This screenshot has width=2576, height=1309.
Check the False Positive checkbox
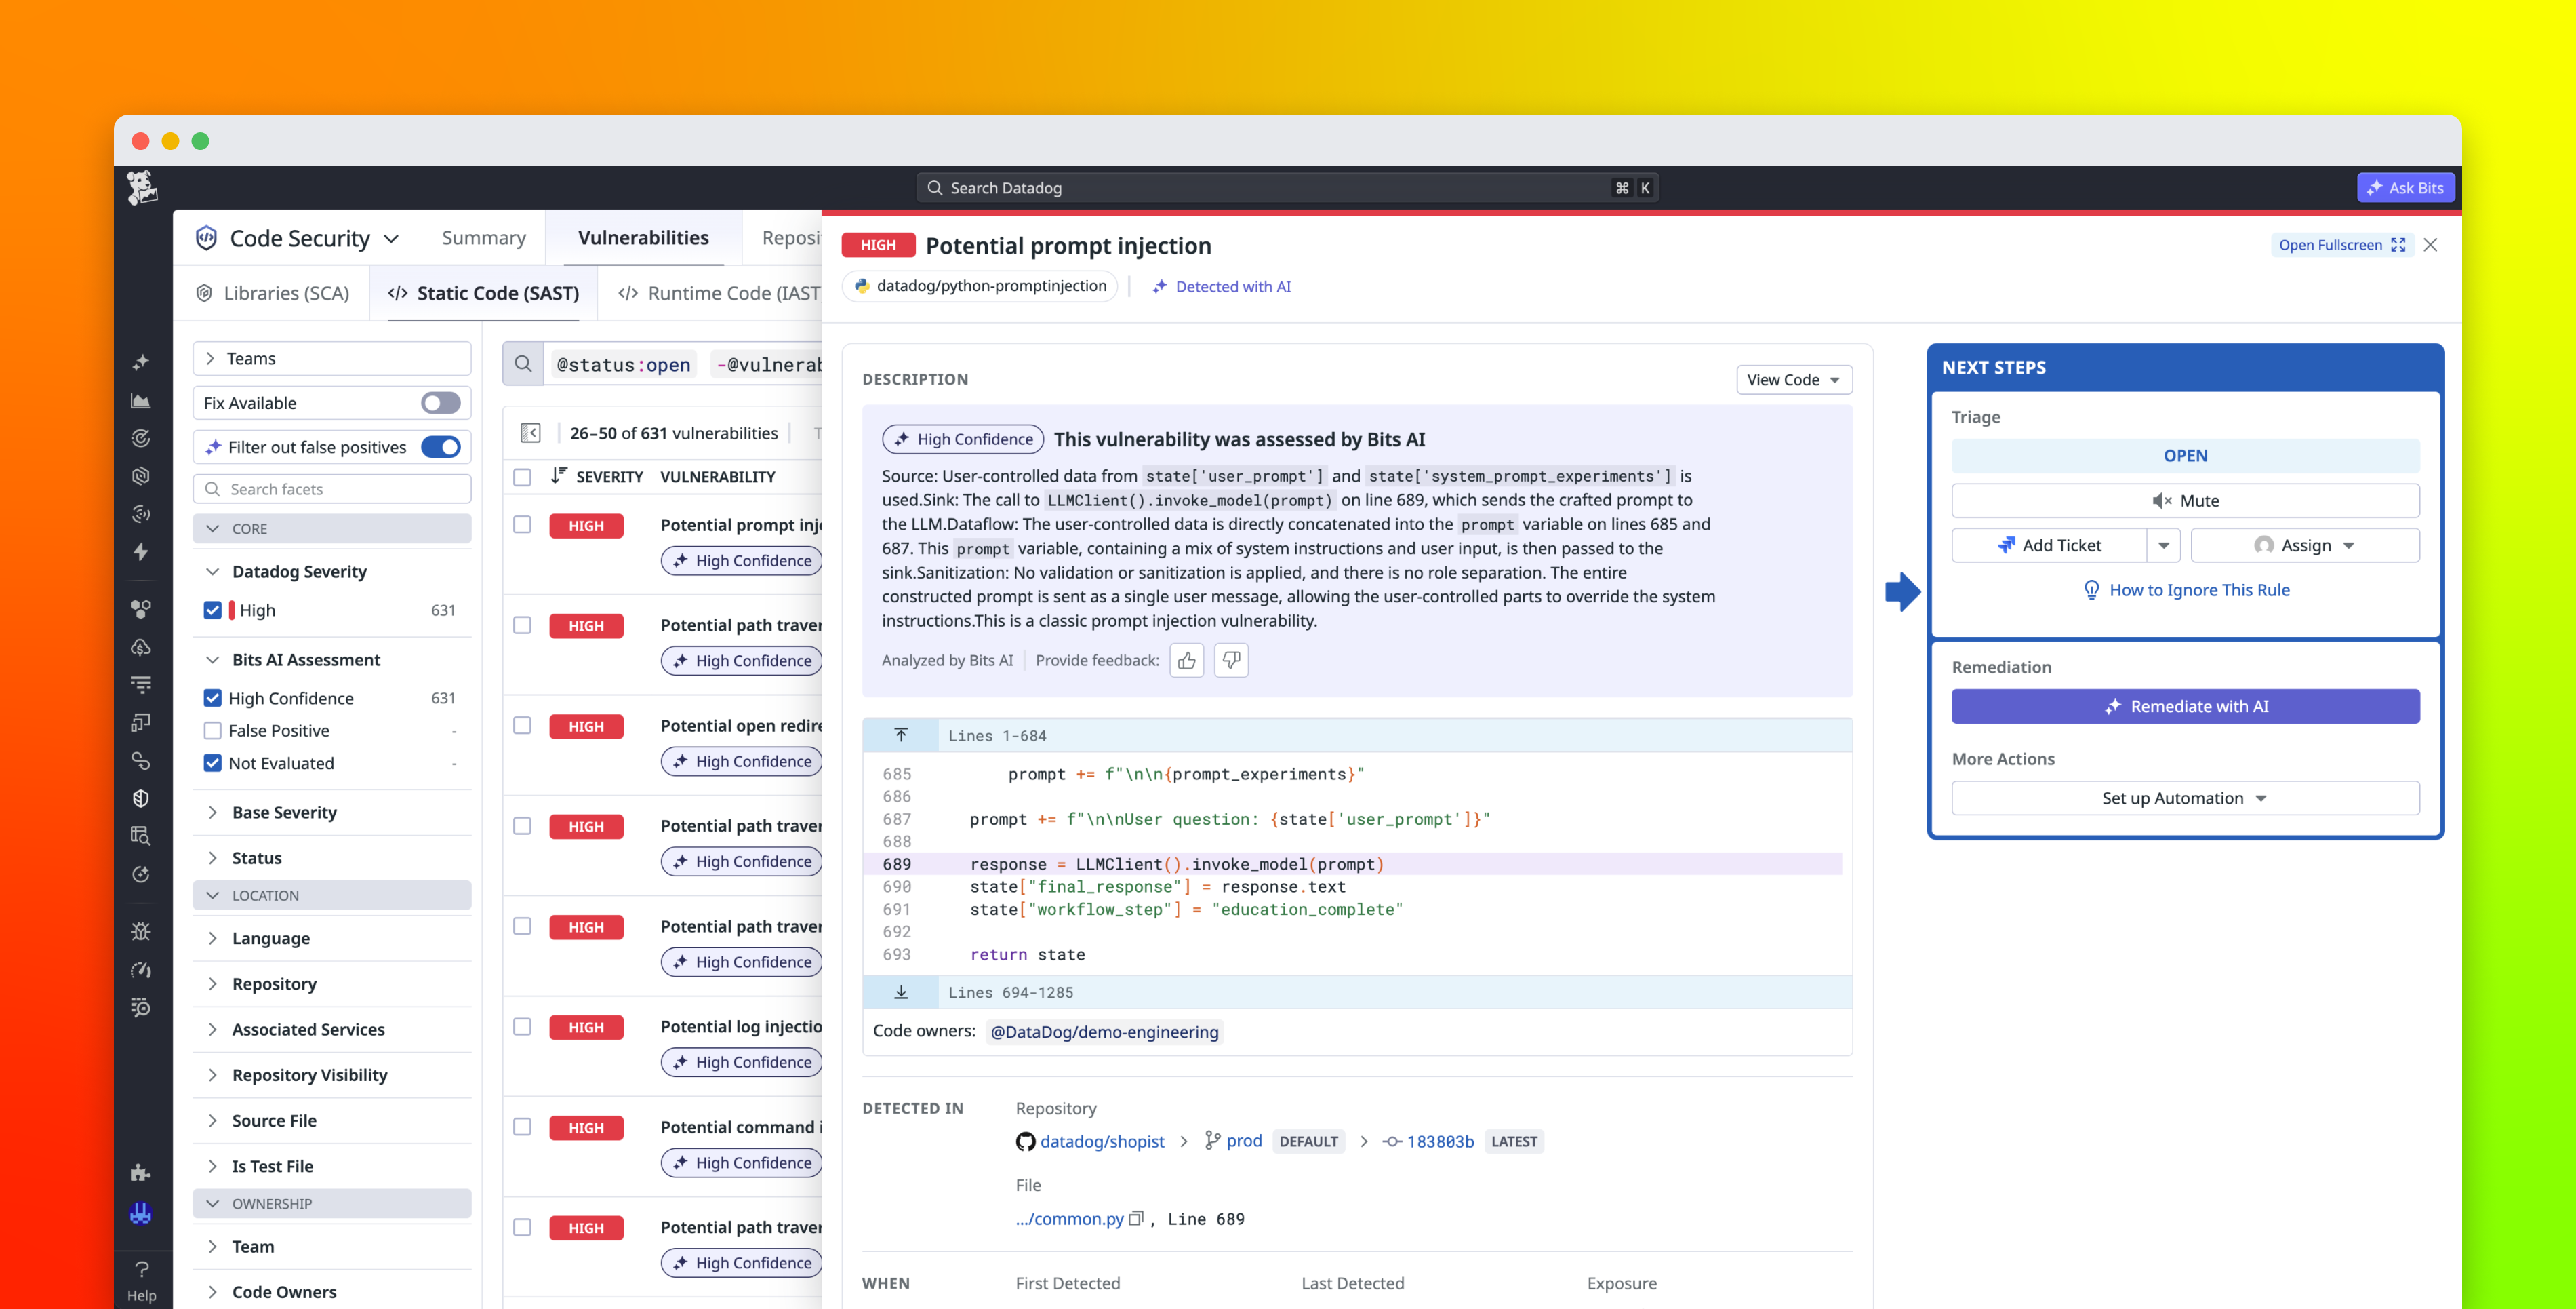click(x=212, y=730)
